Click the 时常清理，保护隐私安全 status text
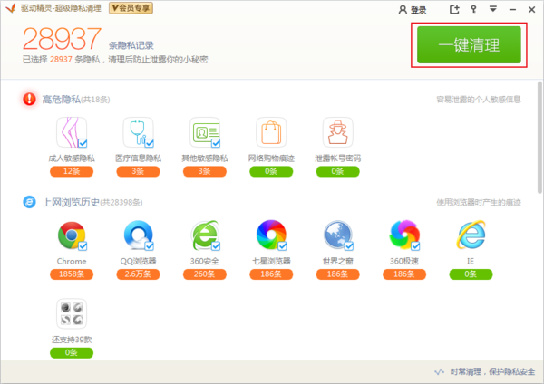Viewport: 544px width, 384px height. 492,372
